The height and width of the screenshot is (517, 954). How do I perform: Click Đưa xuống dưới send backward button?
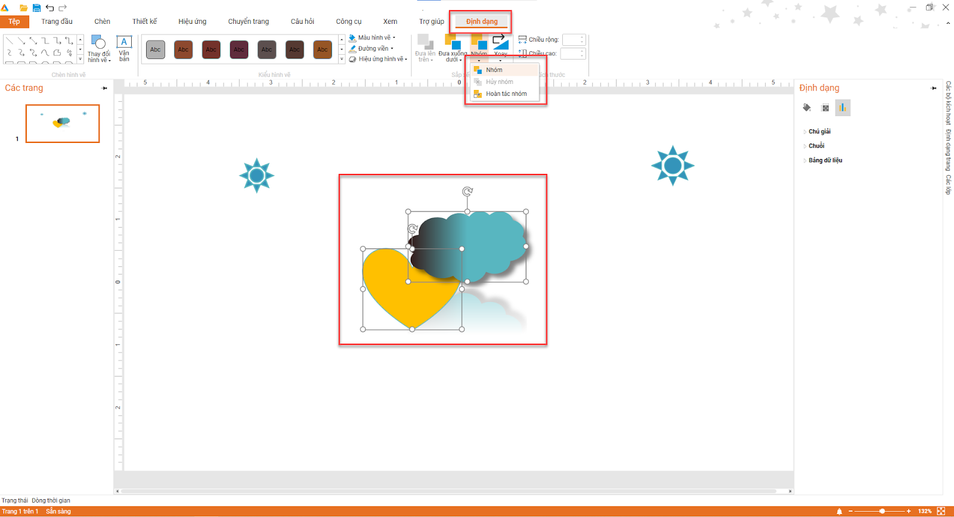[x=453, y=48]
